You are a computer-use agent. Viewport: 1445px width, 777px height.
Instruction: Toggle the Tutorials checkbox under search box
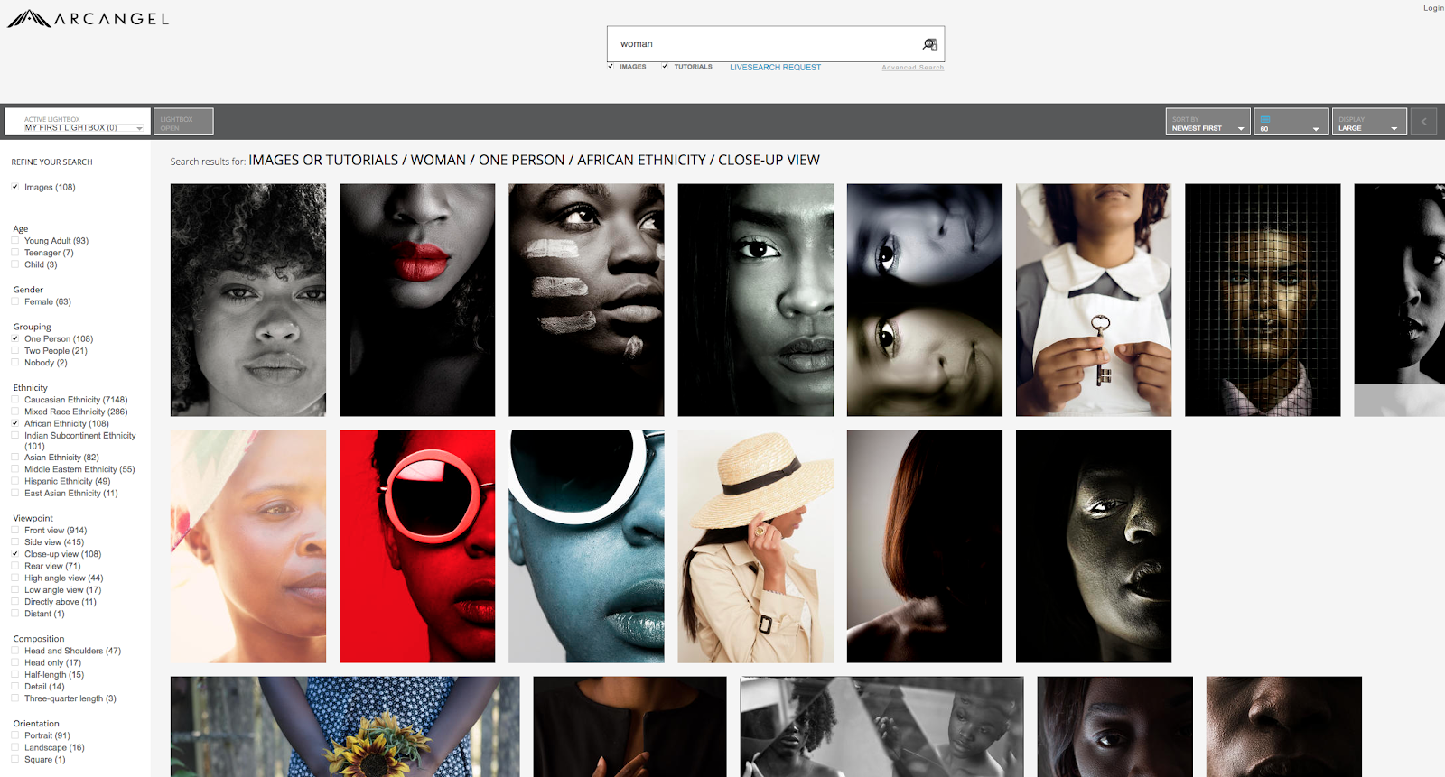pos(666,66)
